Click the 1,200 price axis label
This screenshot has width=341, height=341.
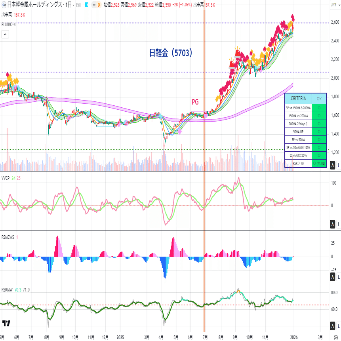(x=335, y=152)
